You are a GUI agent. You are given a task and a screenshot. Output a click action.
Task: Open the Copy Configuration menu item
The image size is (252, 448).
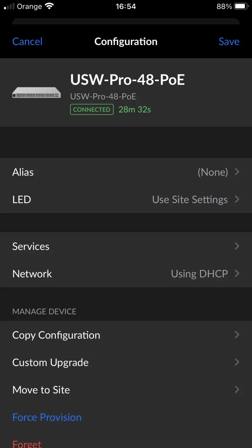click(56, 335)
